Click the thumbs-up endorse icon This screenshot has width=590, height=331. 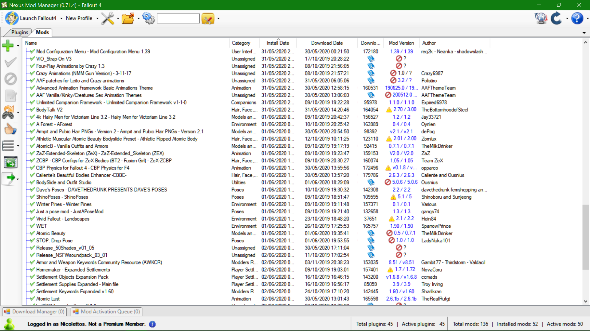point(10,129)
